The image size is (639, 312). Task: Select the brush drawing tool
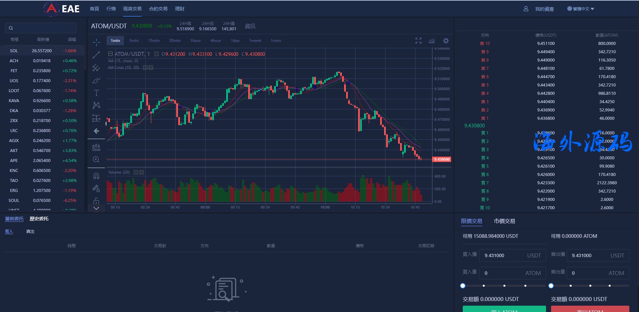(96, 80)
